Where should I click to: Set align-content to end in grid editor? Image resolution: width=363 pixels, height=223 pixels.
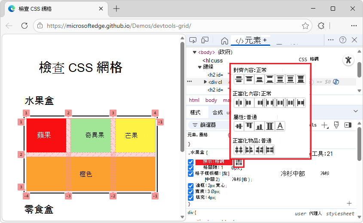[259, 79]
